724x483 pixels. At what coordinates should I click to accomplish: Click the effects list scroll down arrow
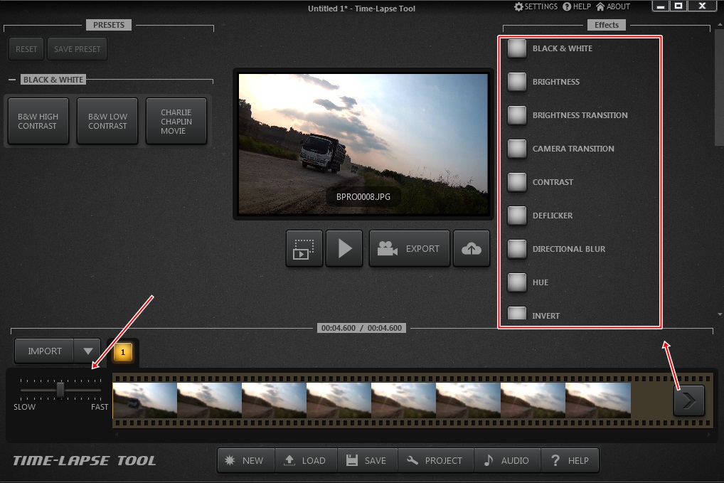[x=720, y=314]
